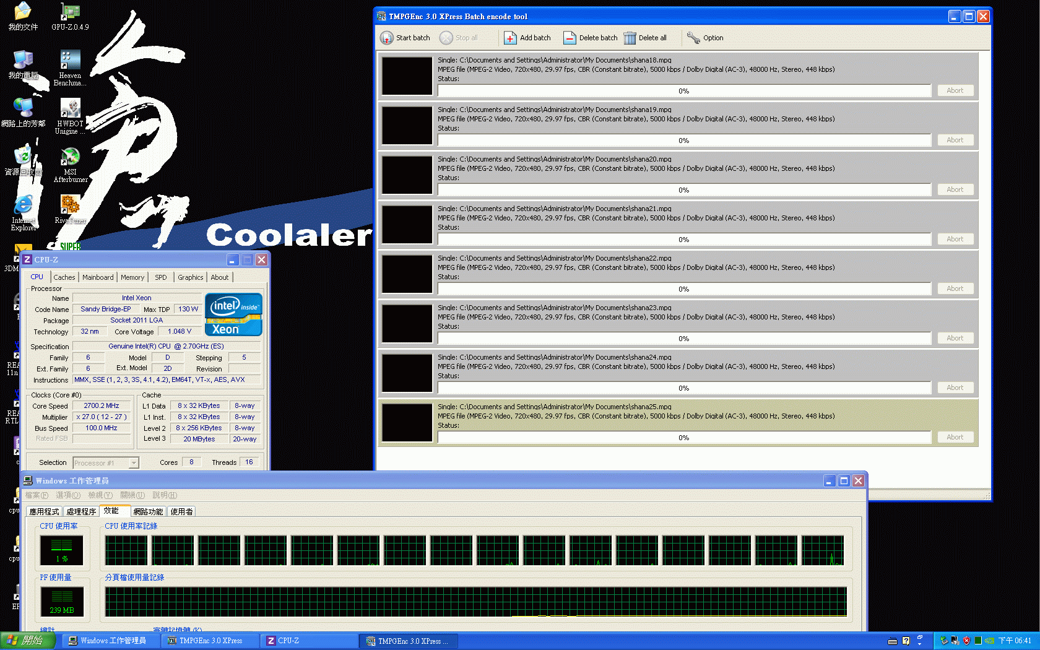The height and width of the screenshot is (650, 1040).
Task: Open the 檢視 menu in Task Manager
Action: (x=100, y=495)
